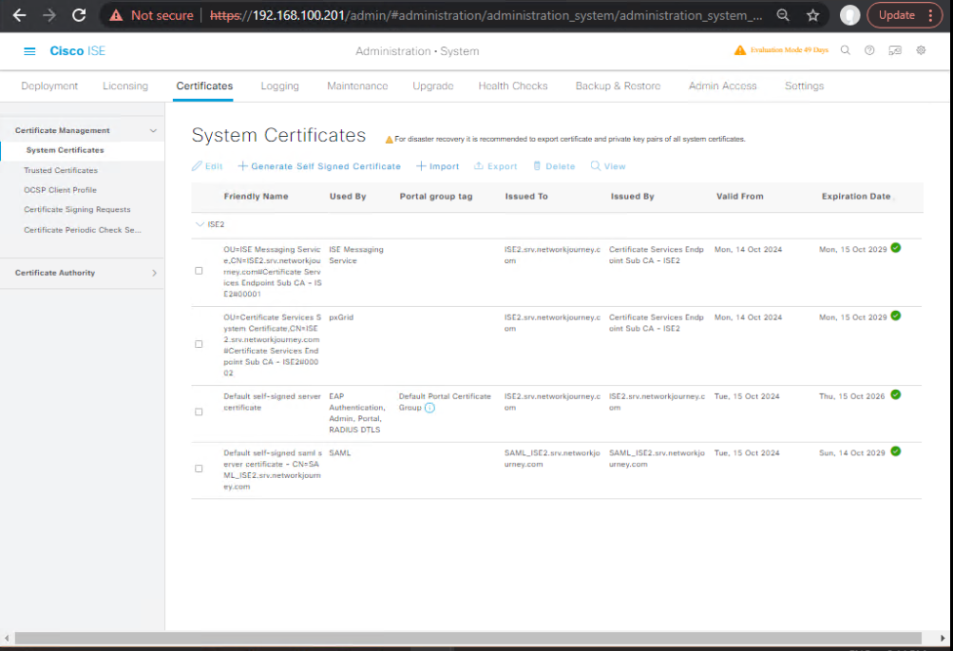Viewport: 953px width, 651px height.
Task: Click the Edit pencil toolbar item
Action: 207,166
